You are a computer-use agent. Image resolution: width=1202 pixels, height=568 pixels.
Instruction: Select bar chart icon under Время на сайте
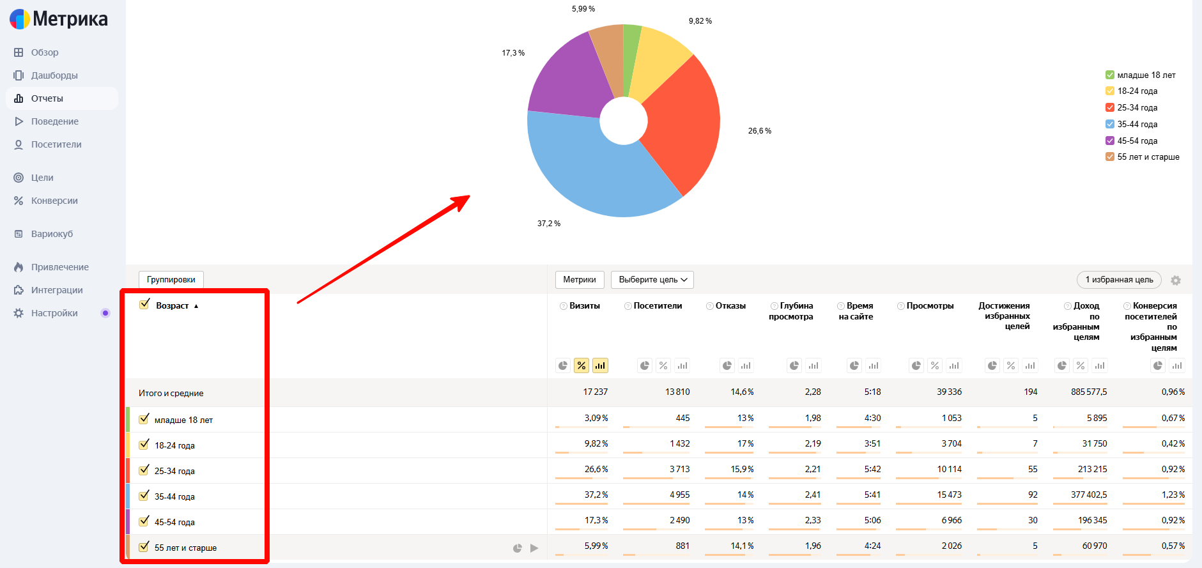pos(874,365)
